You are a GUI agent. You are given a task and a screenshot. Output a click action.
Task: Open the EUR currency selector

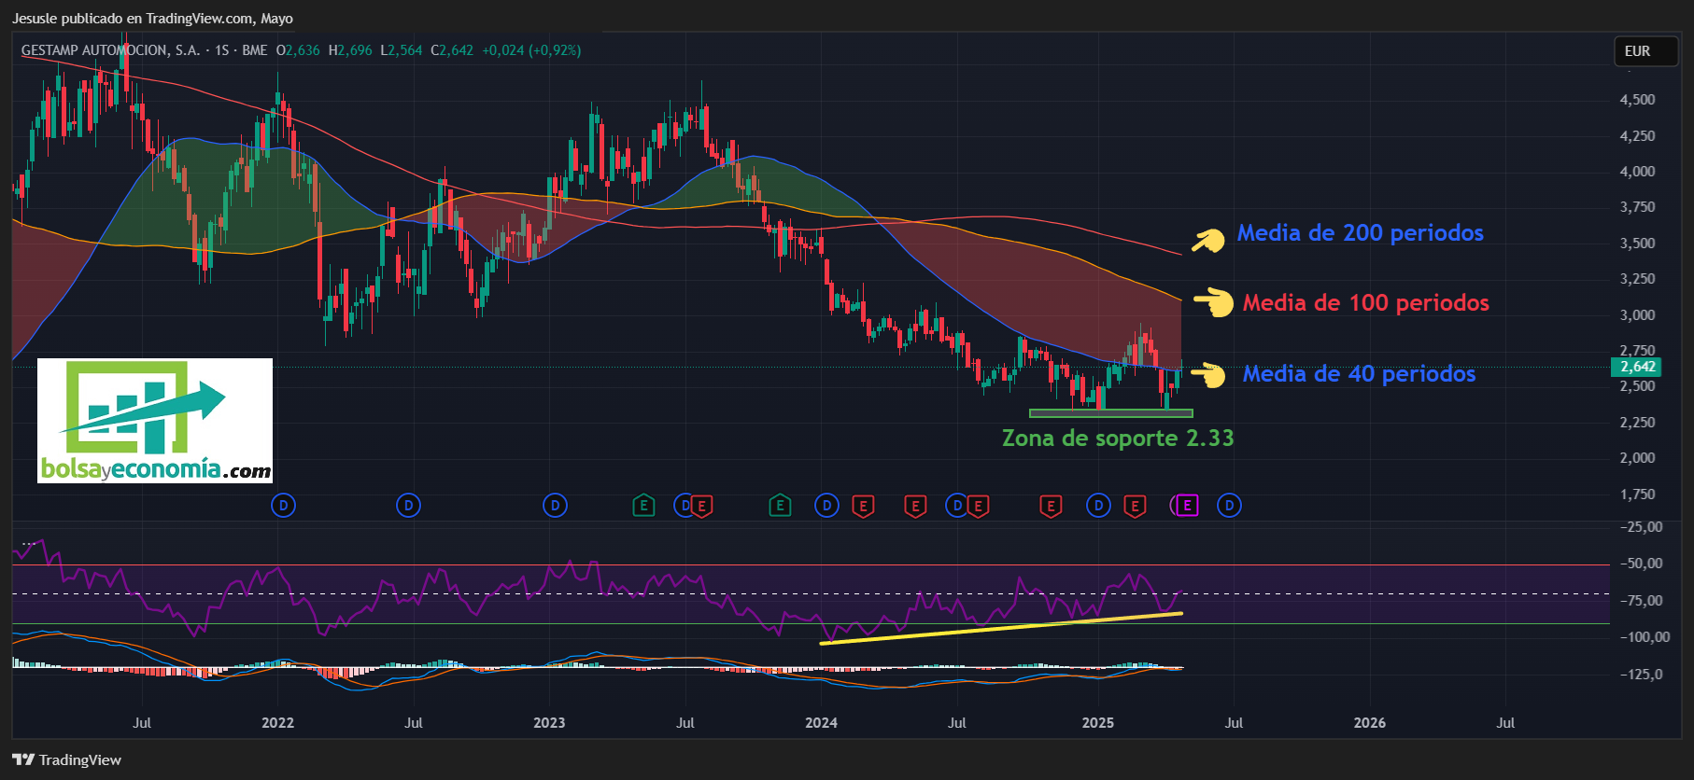pyautogui.click(x=1646, y=51)
